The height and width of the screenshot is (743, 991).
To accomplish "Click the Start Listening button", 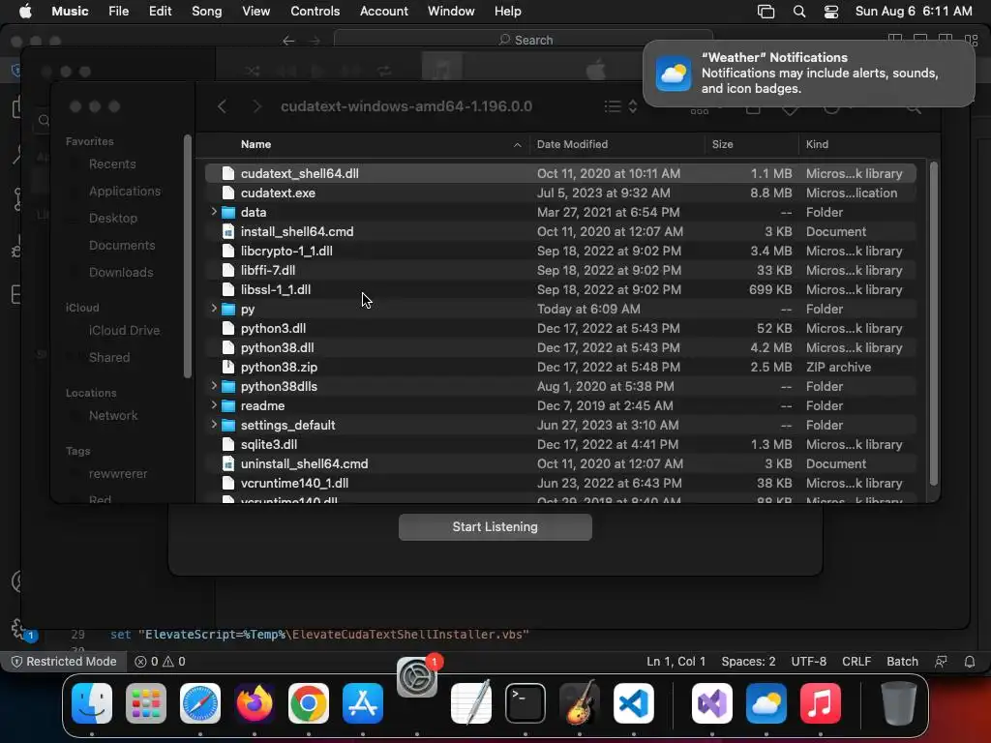I will pos(495,527).
